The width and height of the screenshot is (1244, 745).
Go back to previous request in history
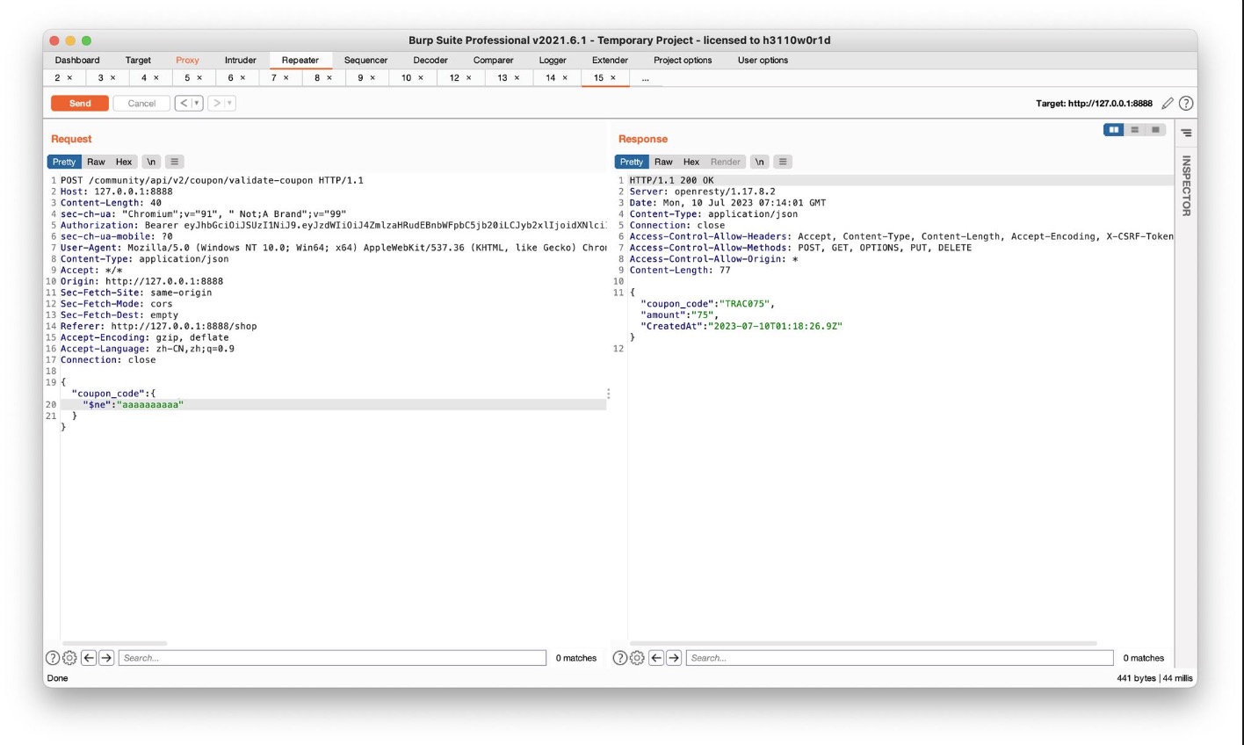[184, 103]
